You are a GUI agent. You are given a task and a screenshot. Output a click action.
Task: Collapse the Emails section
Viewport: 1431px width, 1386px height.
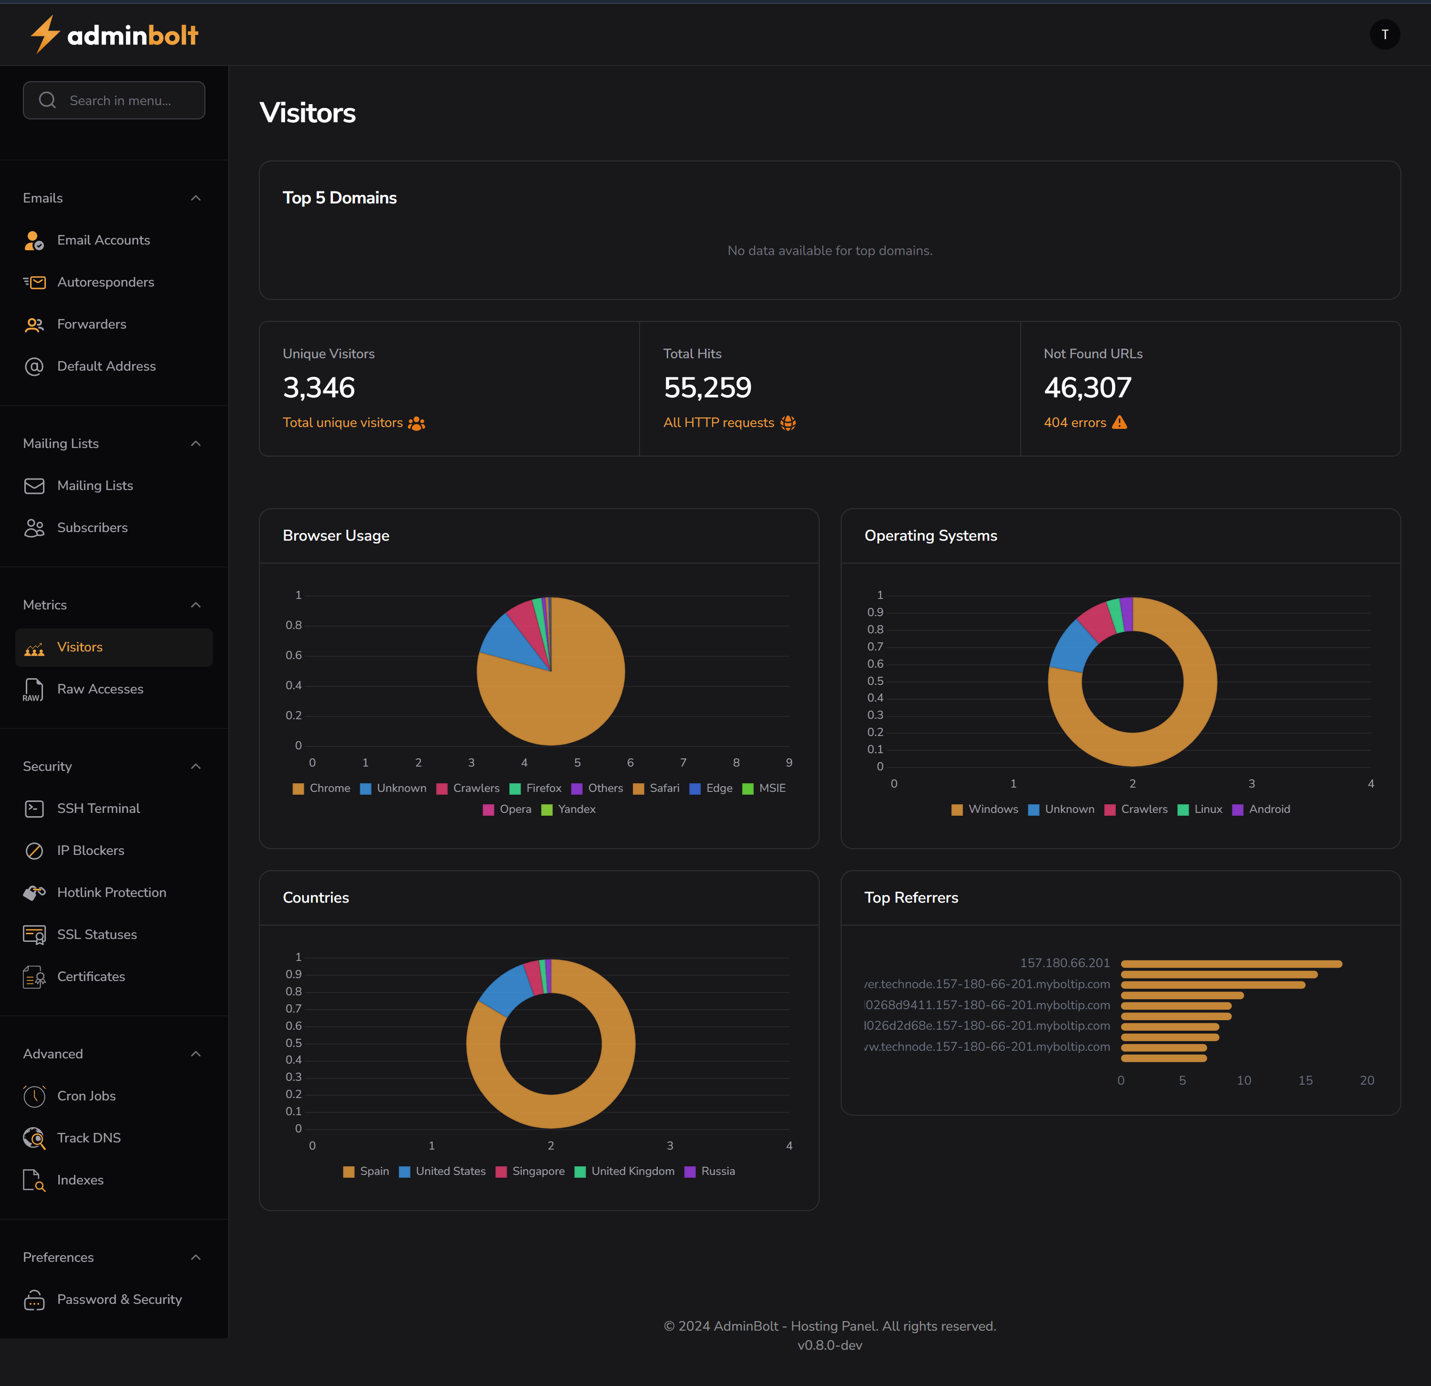coord(195,198)
